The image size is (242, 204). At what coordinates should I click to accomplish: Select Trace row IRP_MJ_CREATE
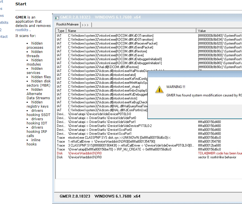pos(149,149)
